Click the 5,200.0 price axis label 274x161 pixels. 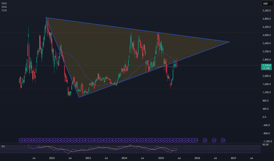pos(266,11)
